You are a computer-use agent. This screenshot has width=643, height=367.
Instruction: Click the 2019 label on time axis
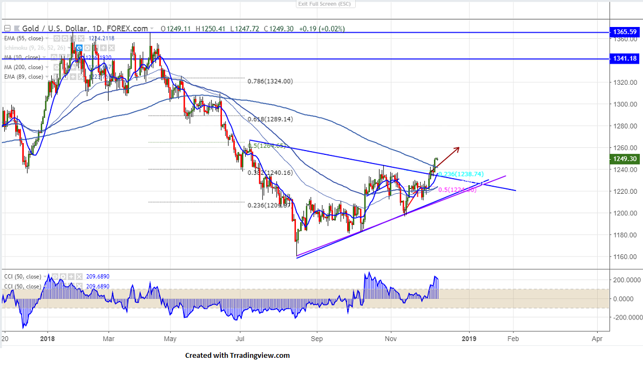pos(469,339)
